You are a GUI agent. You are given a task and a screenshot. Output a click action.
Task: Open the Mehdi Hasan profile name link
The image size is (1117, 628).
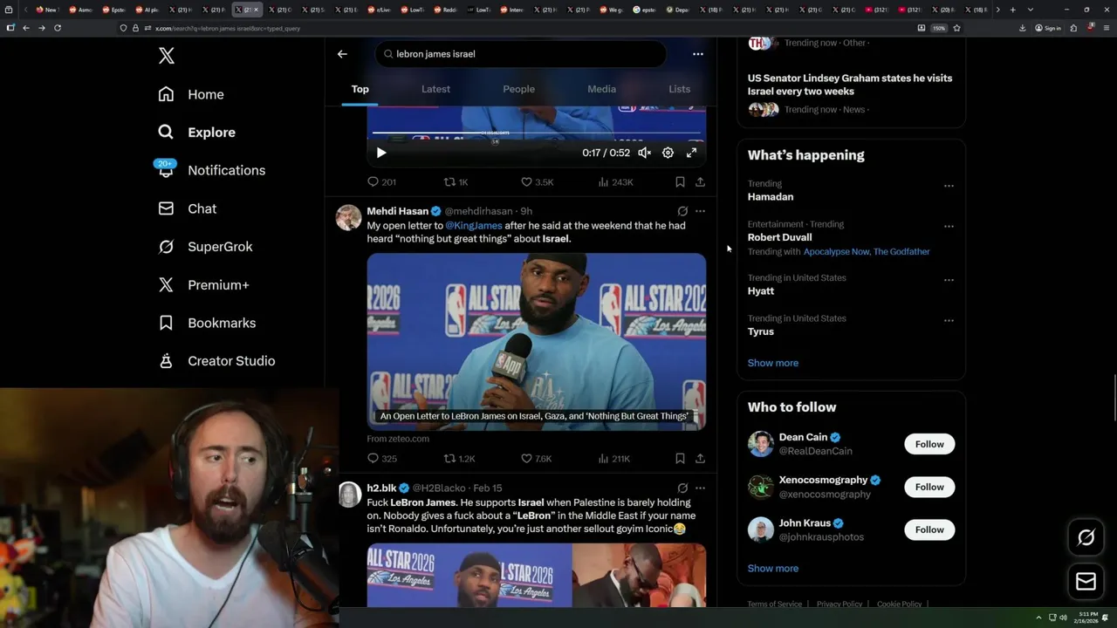point(397,211)
